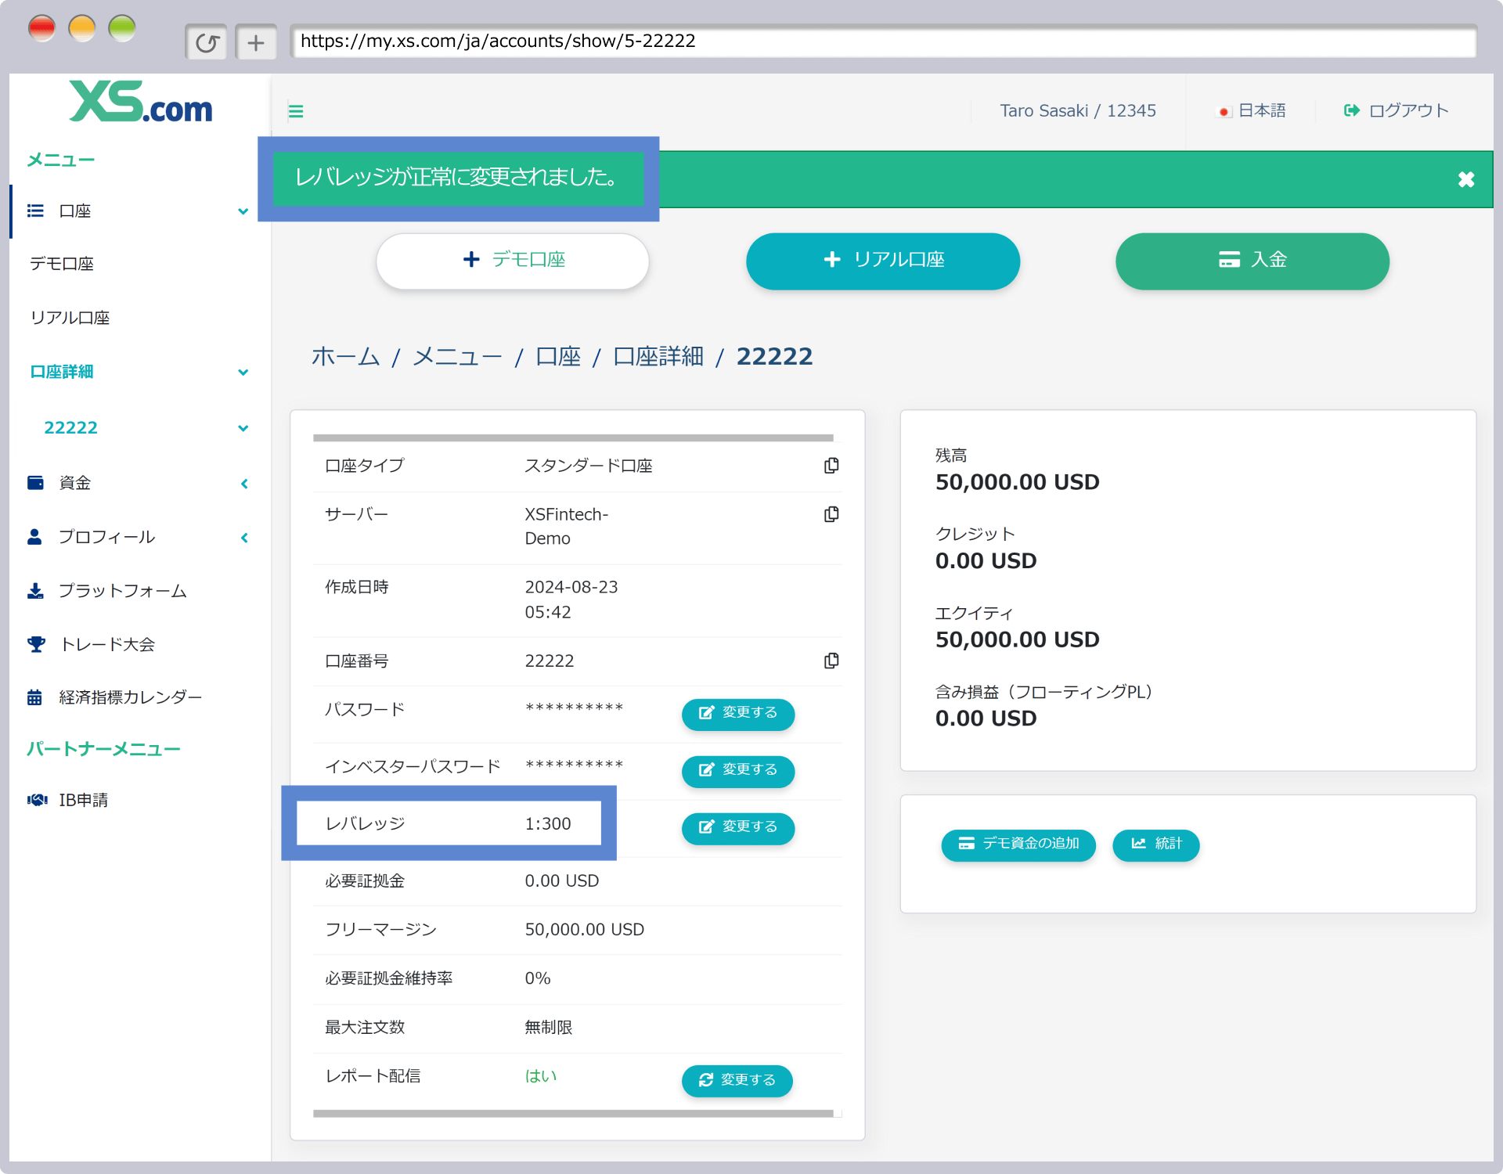Select 口座詳細 in the sidebar
The height and width of the screenshot is (1174, 1503).
[62, 372]
